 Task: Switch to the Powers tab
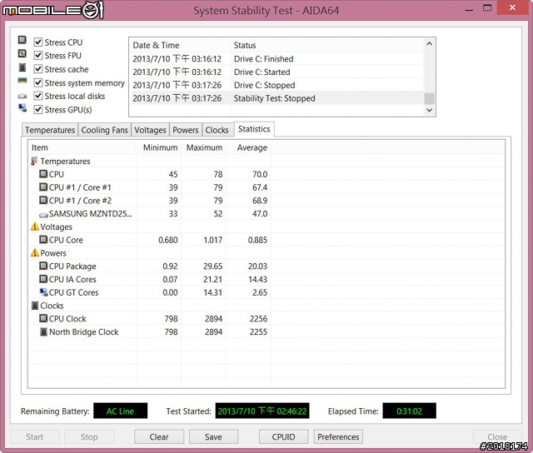point(186,130)
